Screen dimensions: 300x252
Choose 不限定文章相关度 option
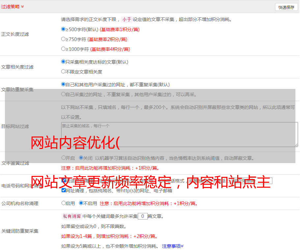point(63,72)
